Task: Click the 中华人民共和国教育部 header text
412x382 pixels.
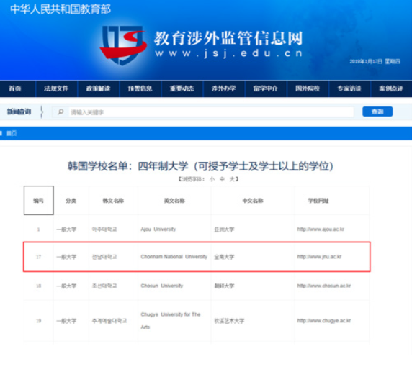Action: 61,9
